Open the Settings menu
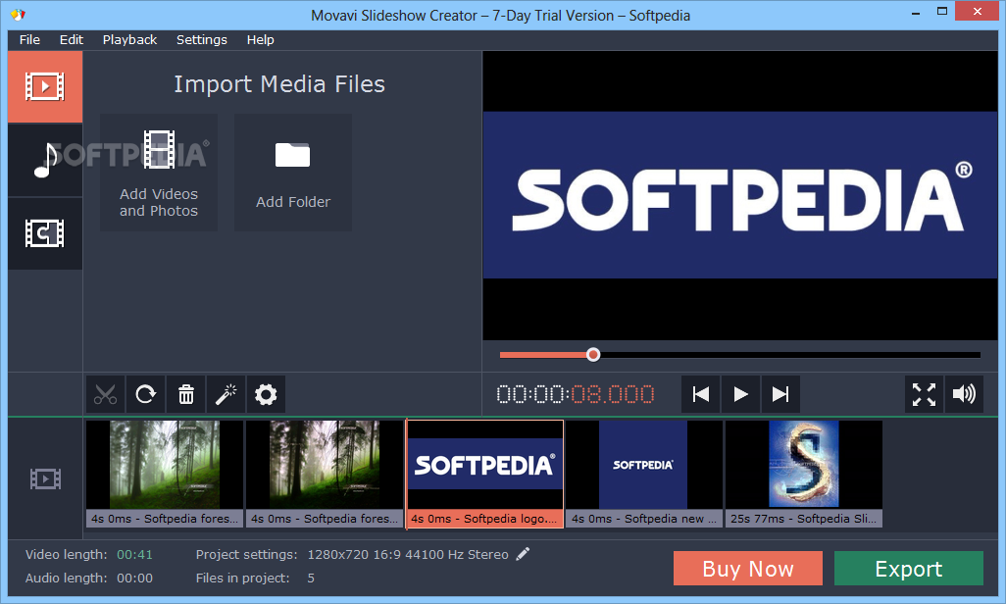Image resolution: width=1006 pixels, height=604 pixels. click(201, 40)
